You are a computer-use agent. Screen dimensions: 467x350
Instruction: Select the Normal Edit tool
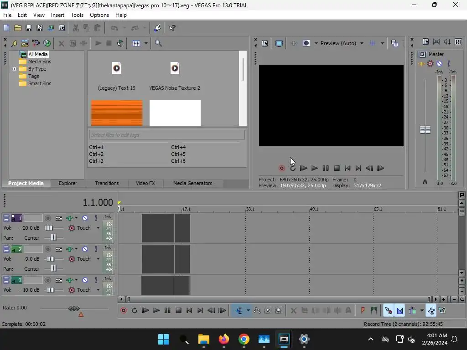(239, 310)
